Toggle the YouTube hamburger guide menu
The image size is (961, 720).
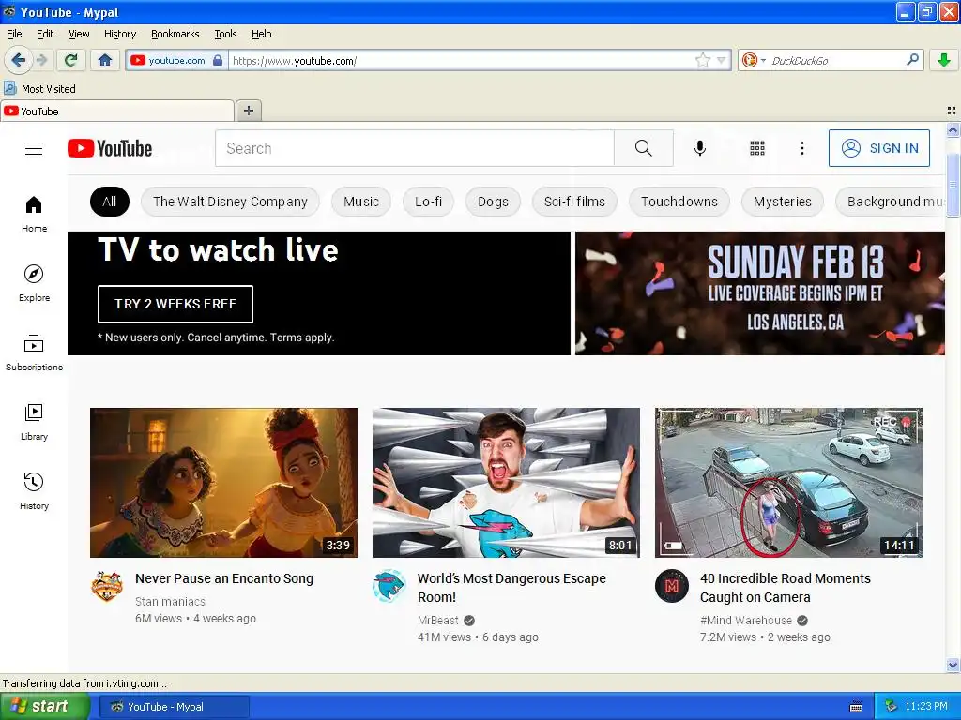coord(34,148)
